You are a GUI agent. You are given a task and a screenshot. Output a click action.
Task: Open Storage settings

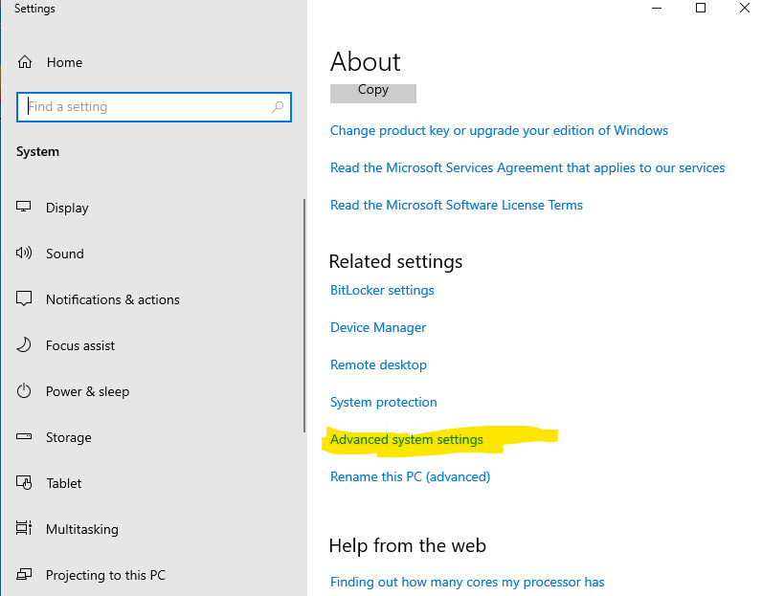69,437
